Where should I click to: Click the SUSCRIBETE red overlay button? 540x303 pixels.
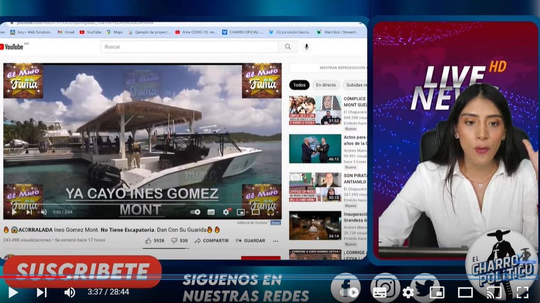point(83,271)
